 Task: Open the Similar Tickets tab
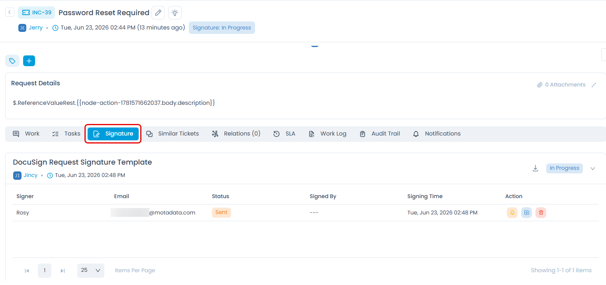coord(173,134)
